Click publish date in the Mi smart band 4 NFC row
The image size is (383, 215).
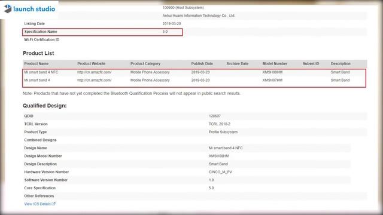(200, 72)
